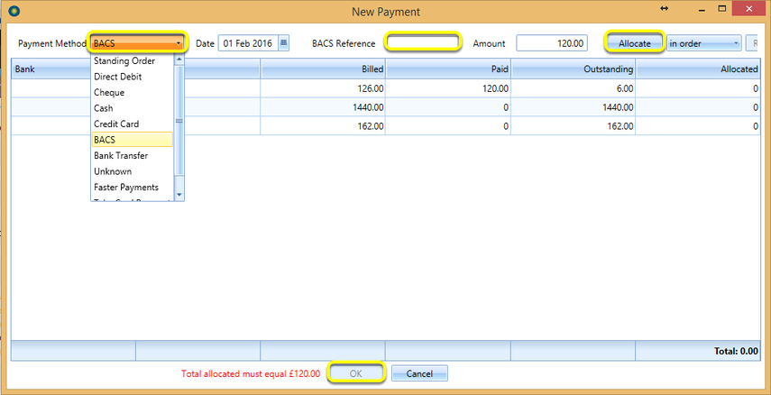
Task: Select the Outstanding cell 6.00
Action: [573, 88]
